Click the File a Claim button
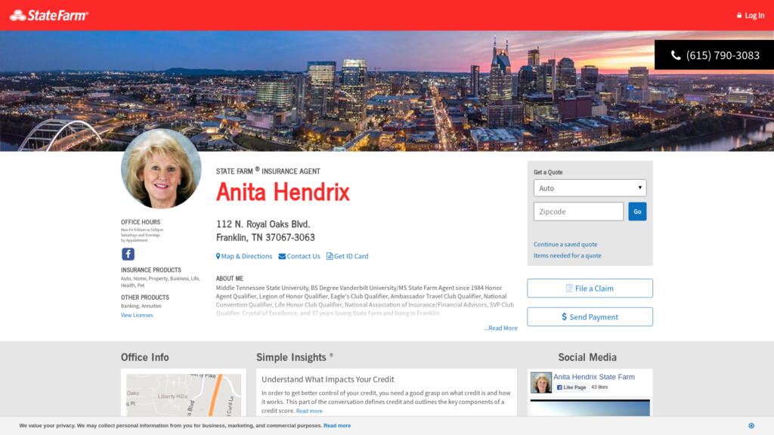The image size is (774, 435). [x=590, y=288]
